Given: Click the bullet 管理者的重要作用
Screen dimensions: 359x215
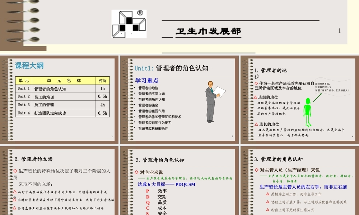Looking at the screenshot, I should [x=151, y=111].
